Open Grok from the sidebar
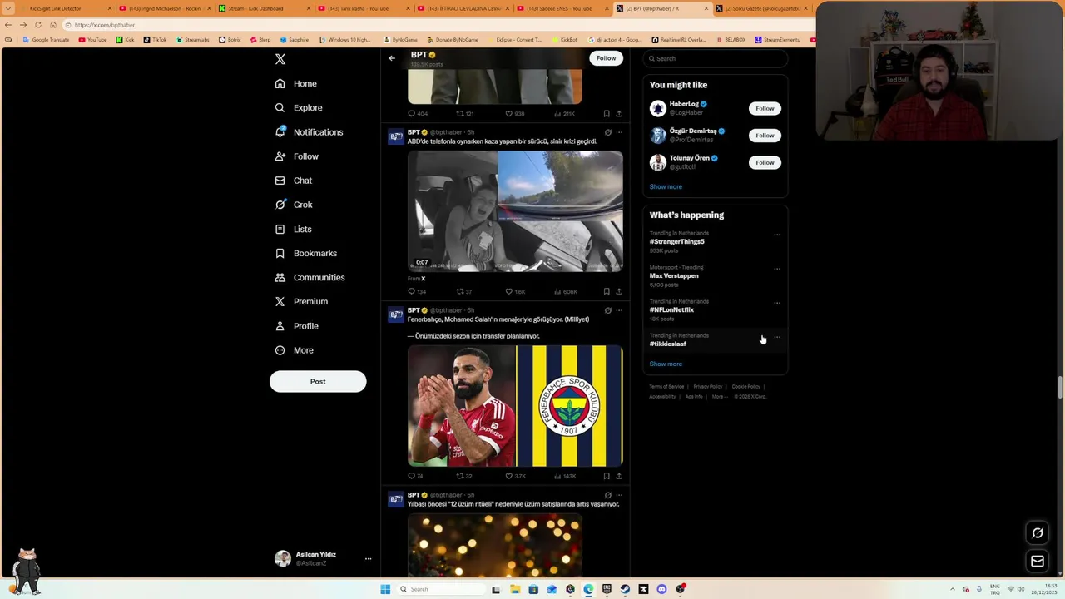This screenshot has width=1065, height=599. 294,205
